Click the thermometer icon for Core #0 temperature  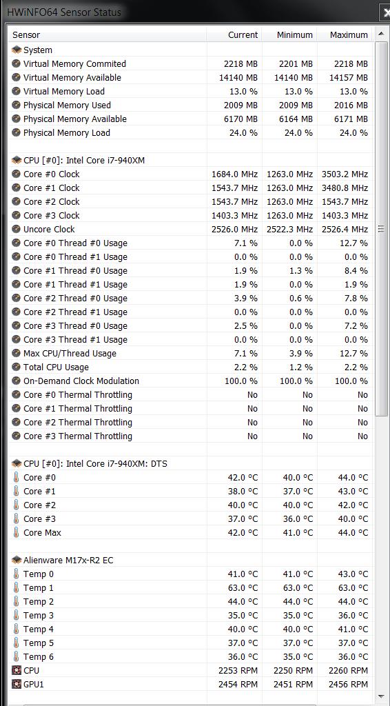coord(17,477)
